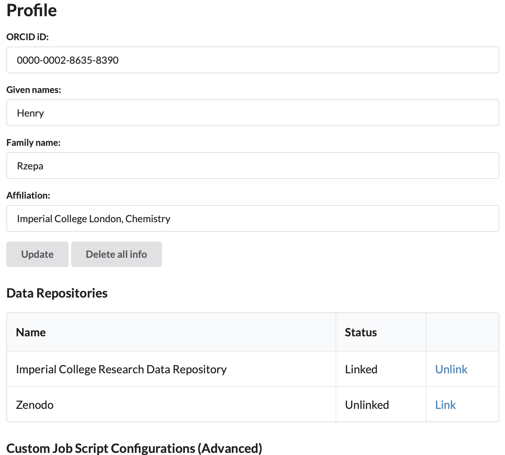Click the Name column header

coord(31,332)
